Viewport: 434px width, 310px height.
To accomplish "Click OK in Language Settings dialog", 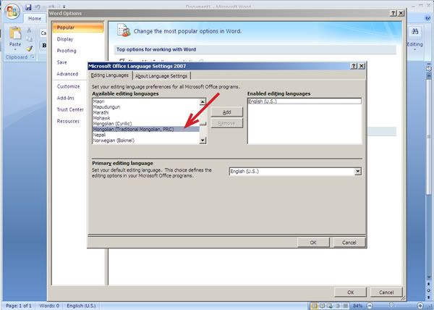I will (313, 243).
